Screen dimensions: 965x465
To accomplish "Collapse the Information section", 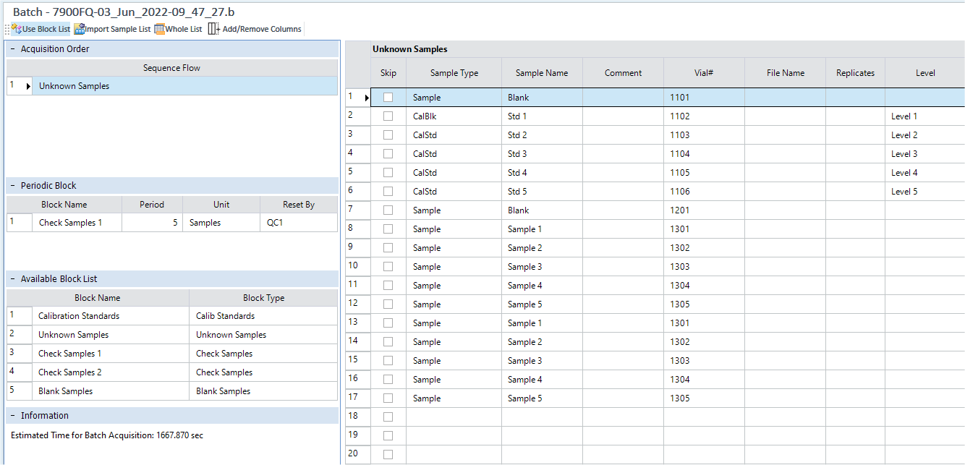I will point(13,416).
